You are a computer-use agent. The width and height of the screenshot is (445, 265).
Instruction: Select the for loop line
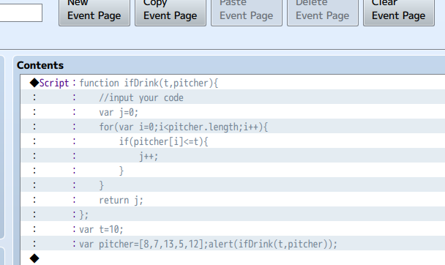pos(233,127)
